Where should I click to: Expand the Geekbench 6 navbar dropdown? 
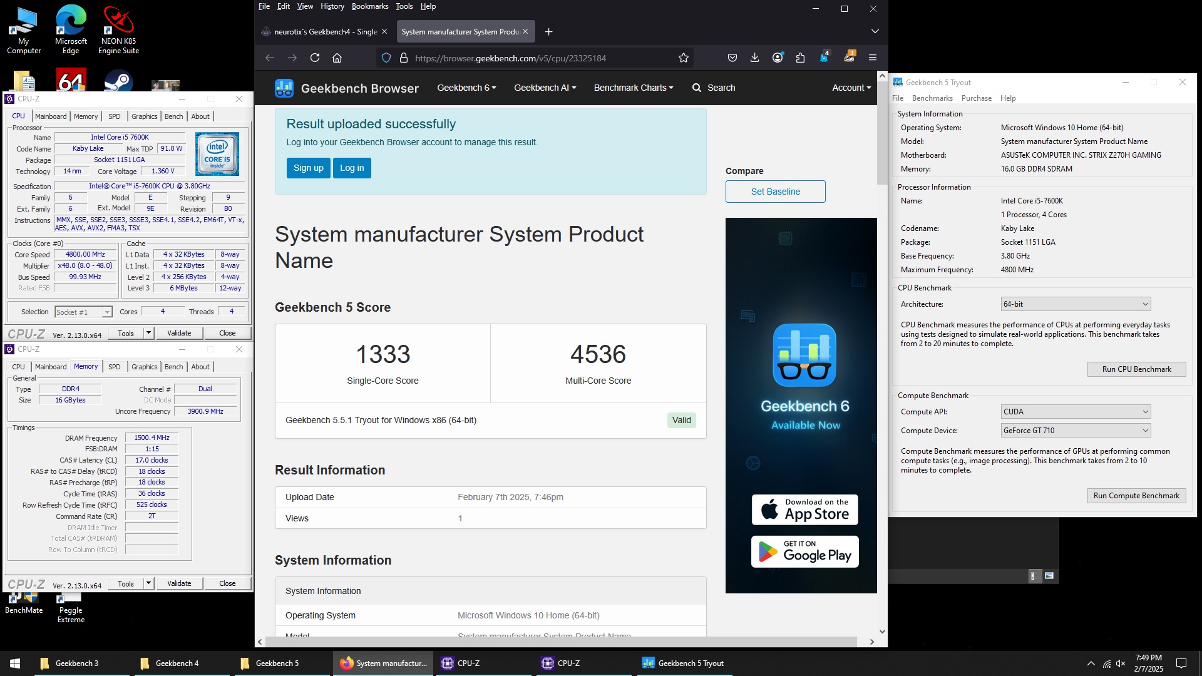tap(466, 88)
